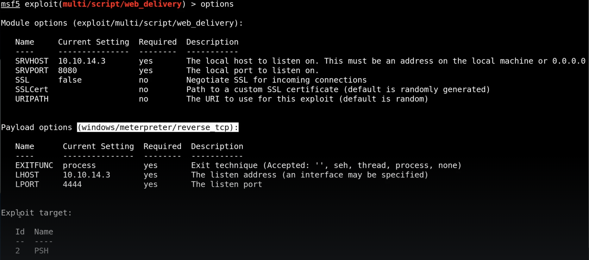Click the 'Required' header in the Payload options table
The image size is (589, 260).
[162, 146]
